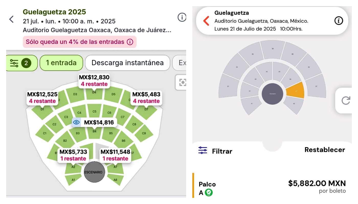The height and width of the screenshot is (204, 358).
Task: Click info icon in the 4% entradas warning
Action: point(130,42)
